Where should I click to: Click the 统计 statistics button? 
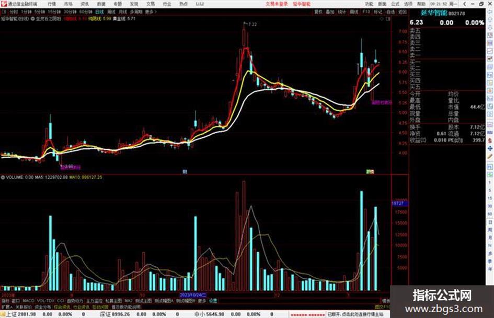pyautogui.click(x=342, y=12)
